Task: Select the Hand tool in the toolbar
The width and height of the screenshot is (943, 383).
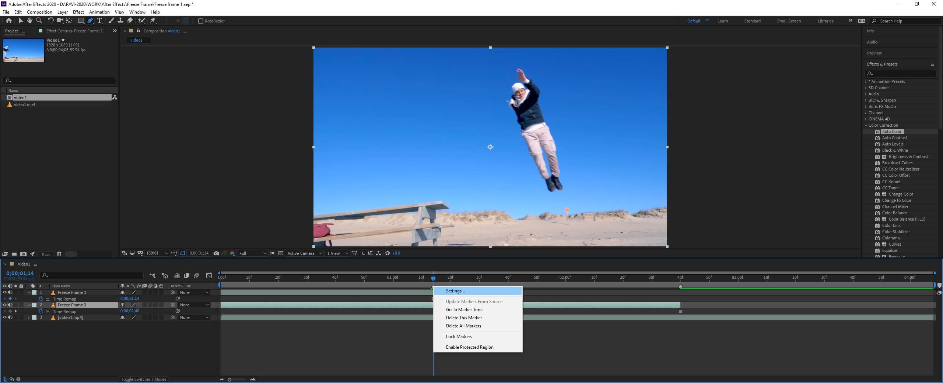Action: [x=29, y=21]
